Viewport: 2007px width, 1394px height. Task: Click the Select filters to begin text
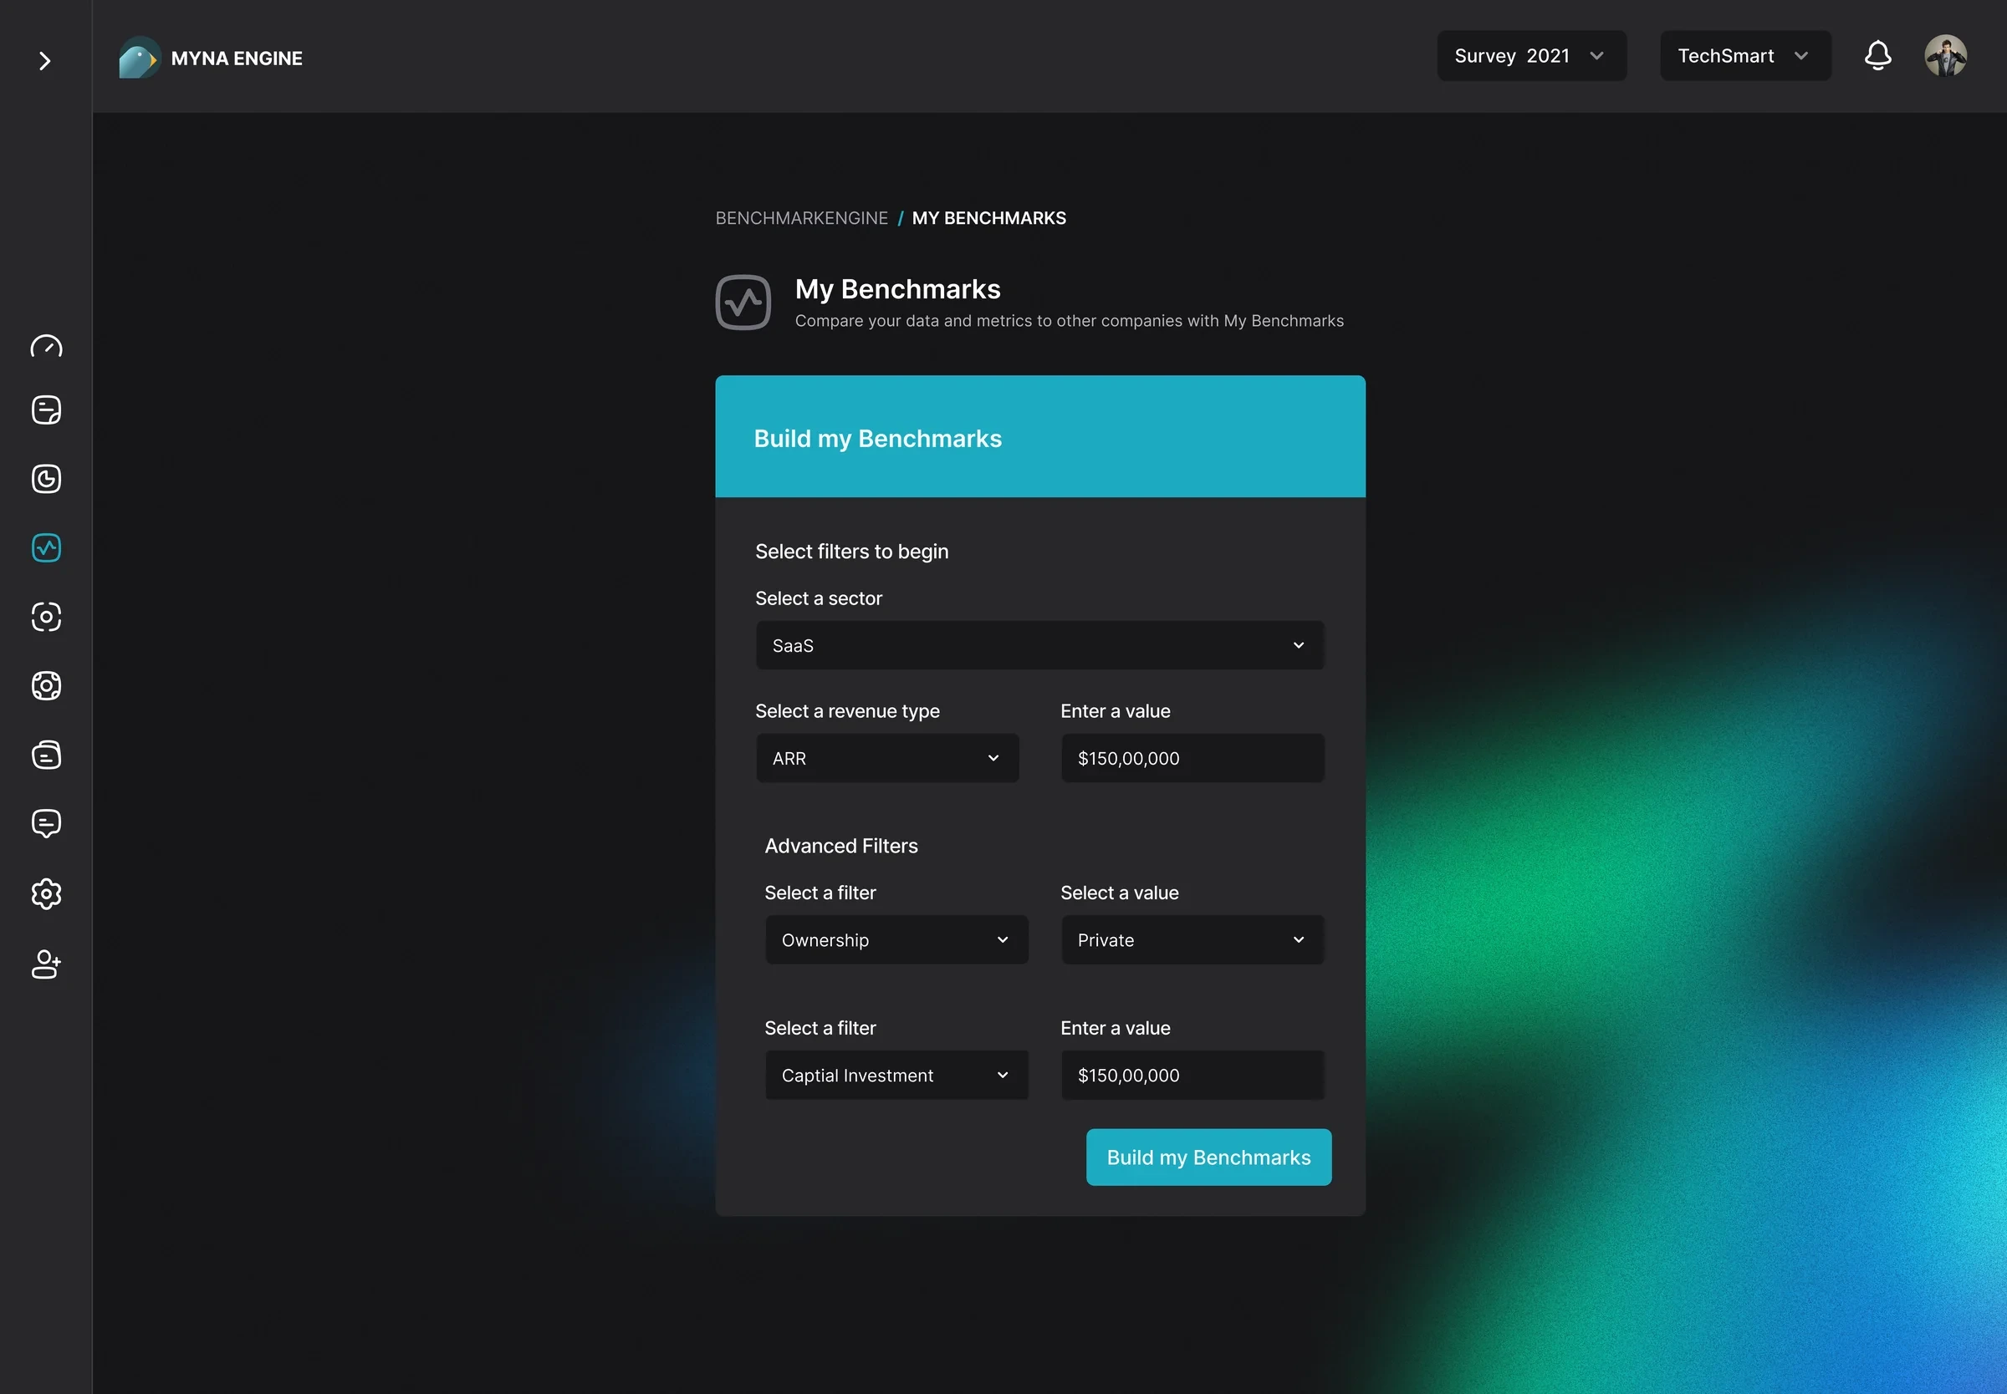(x=851, y=551)
